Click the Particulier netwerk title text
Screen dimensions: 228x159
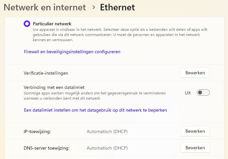(x=52, y=24)
